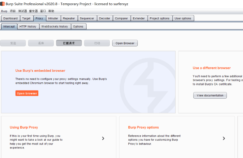Open the Comparer tab
Screen dimensions: 243x158
121,18
